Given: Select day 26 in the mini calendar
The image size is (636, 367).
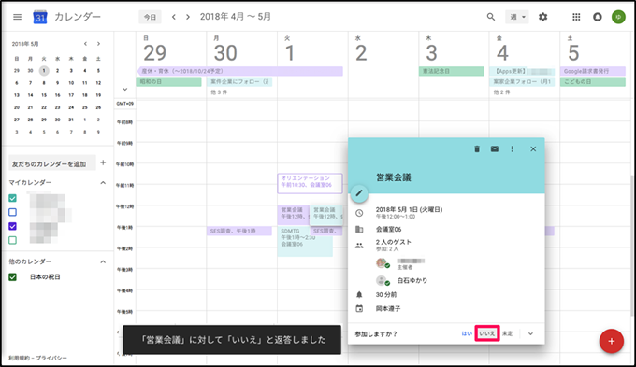Looking at the screenshot, I should coord(98,107).
